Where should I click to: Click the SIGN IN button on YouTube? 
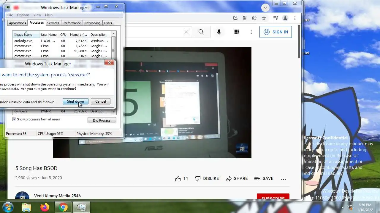275,32
